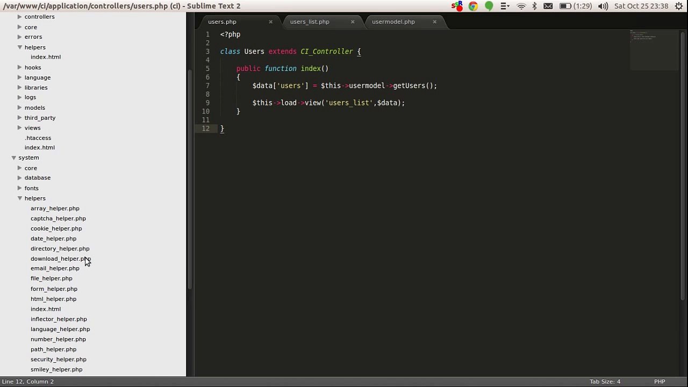Close the users_list.php tab
The height and width of the screenshot is (387, 688).
pyautogui.click(x=353, y=22)
